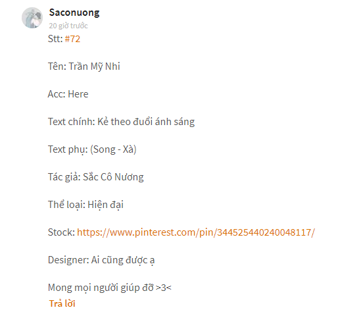Click the 'Designer: Ai cũng được ạ' line
The image size is (359, 312).
(x=101, y=260)
